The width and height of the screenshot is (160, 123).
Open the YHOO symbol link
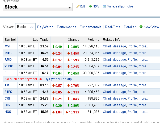pyautogui.click(x=9, y=66)
